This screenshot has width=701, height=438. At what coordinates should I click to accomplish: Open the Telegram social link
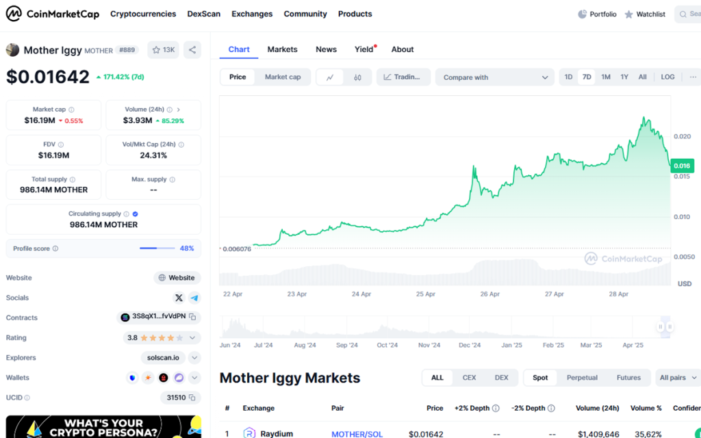click(x=194, y=298)
